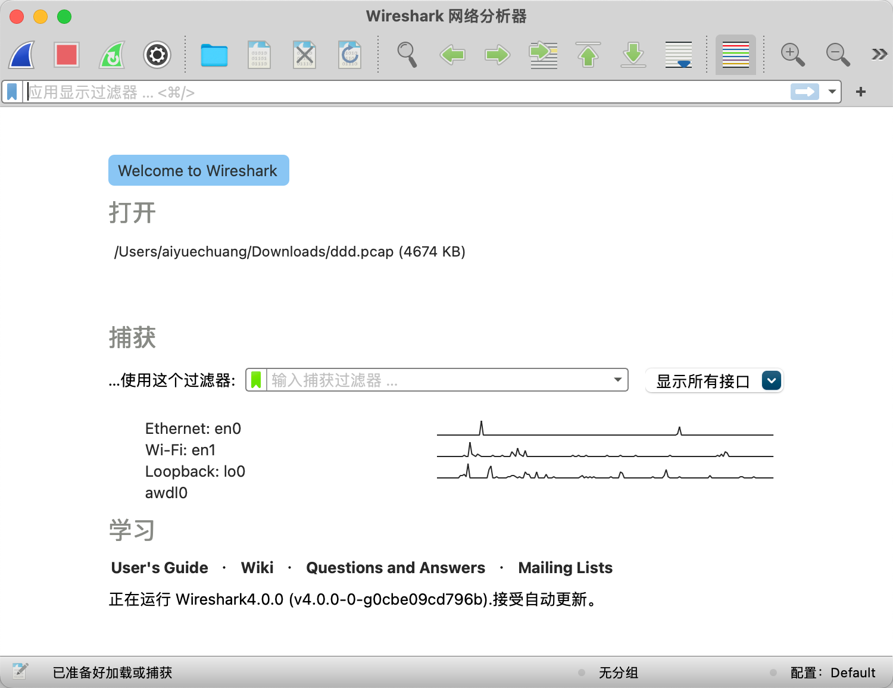Click the ...使用这个过滤器: label

pyautogui.click(x=172, y=380)
